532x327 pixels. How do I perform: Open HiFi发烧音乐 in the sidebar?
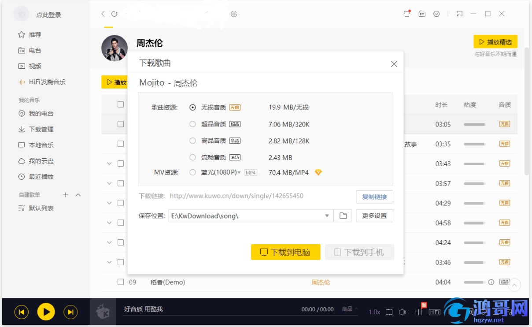pos(42,82)
